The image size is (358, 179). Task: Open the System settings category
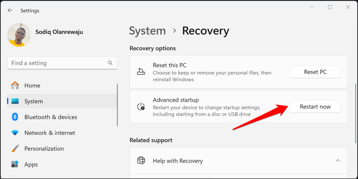[x=34, y=101]
